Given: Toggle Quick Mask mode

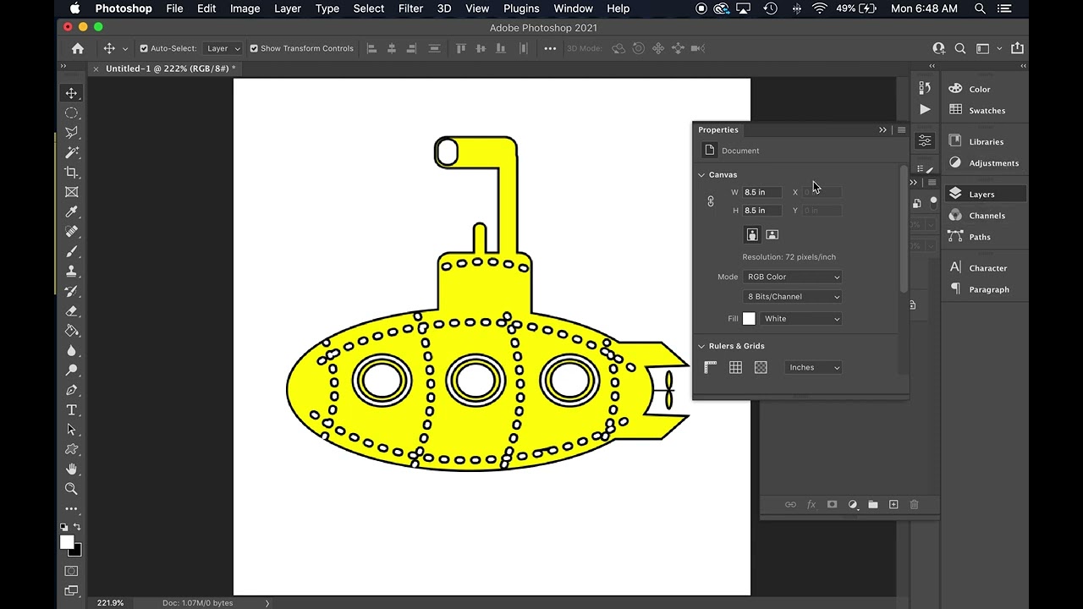Looking at the screenshot, I should pos(72,571).
